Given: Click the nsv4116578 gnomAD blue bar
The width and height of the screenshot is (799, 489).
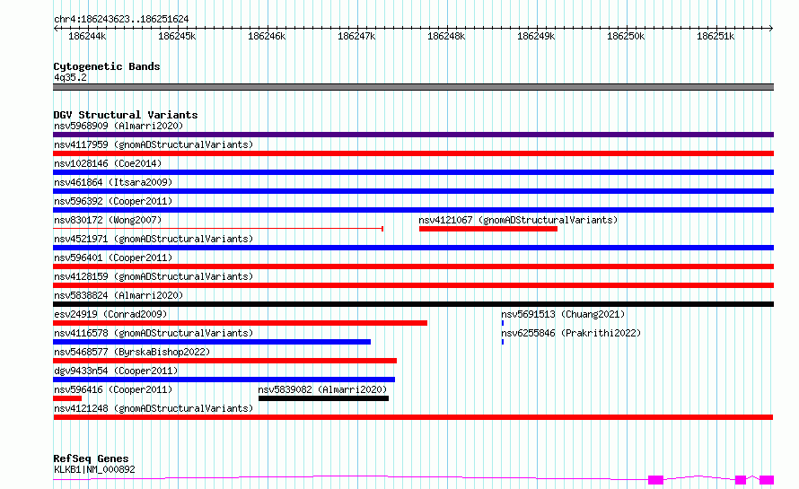Looking at the screenshot, I should (x=212, y=342).
